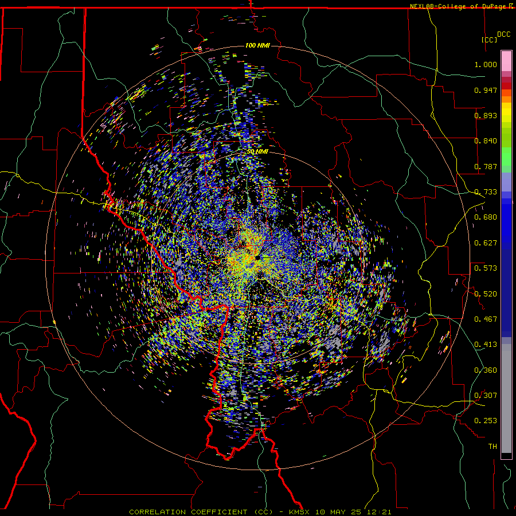Click the 1.000 legend value
Screen dimensions: 516x516
[x=486, y=64]
